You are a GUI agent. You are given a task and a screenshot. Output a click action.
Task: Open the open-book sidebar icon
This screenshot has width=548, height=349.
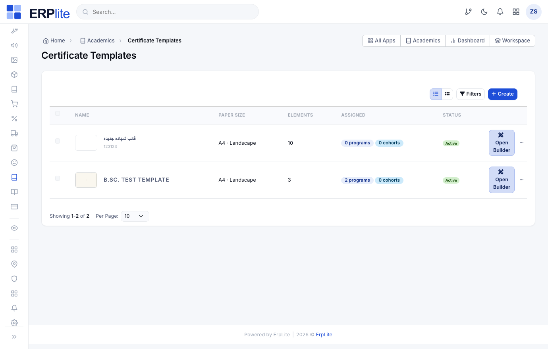pyautogui.click(x=14, y=192)
